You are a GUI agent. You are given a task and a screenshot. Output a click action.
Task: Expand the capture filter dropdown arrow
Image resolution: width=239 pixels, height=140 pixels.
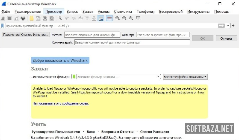point(158,77)
